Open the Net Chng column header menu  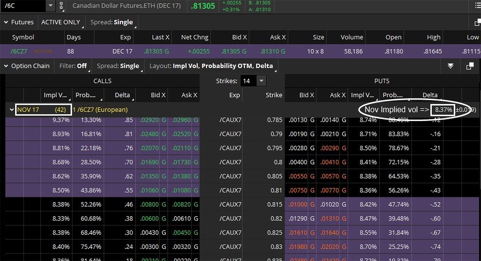(195, 37)
